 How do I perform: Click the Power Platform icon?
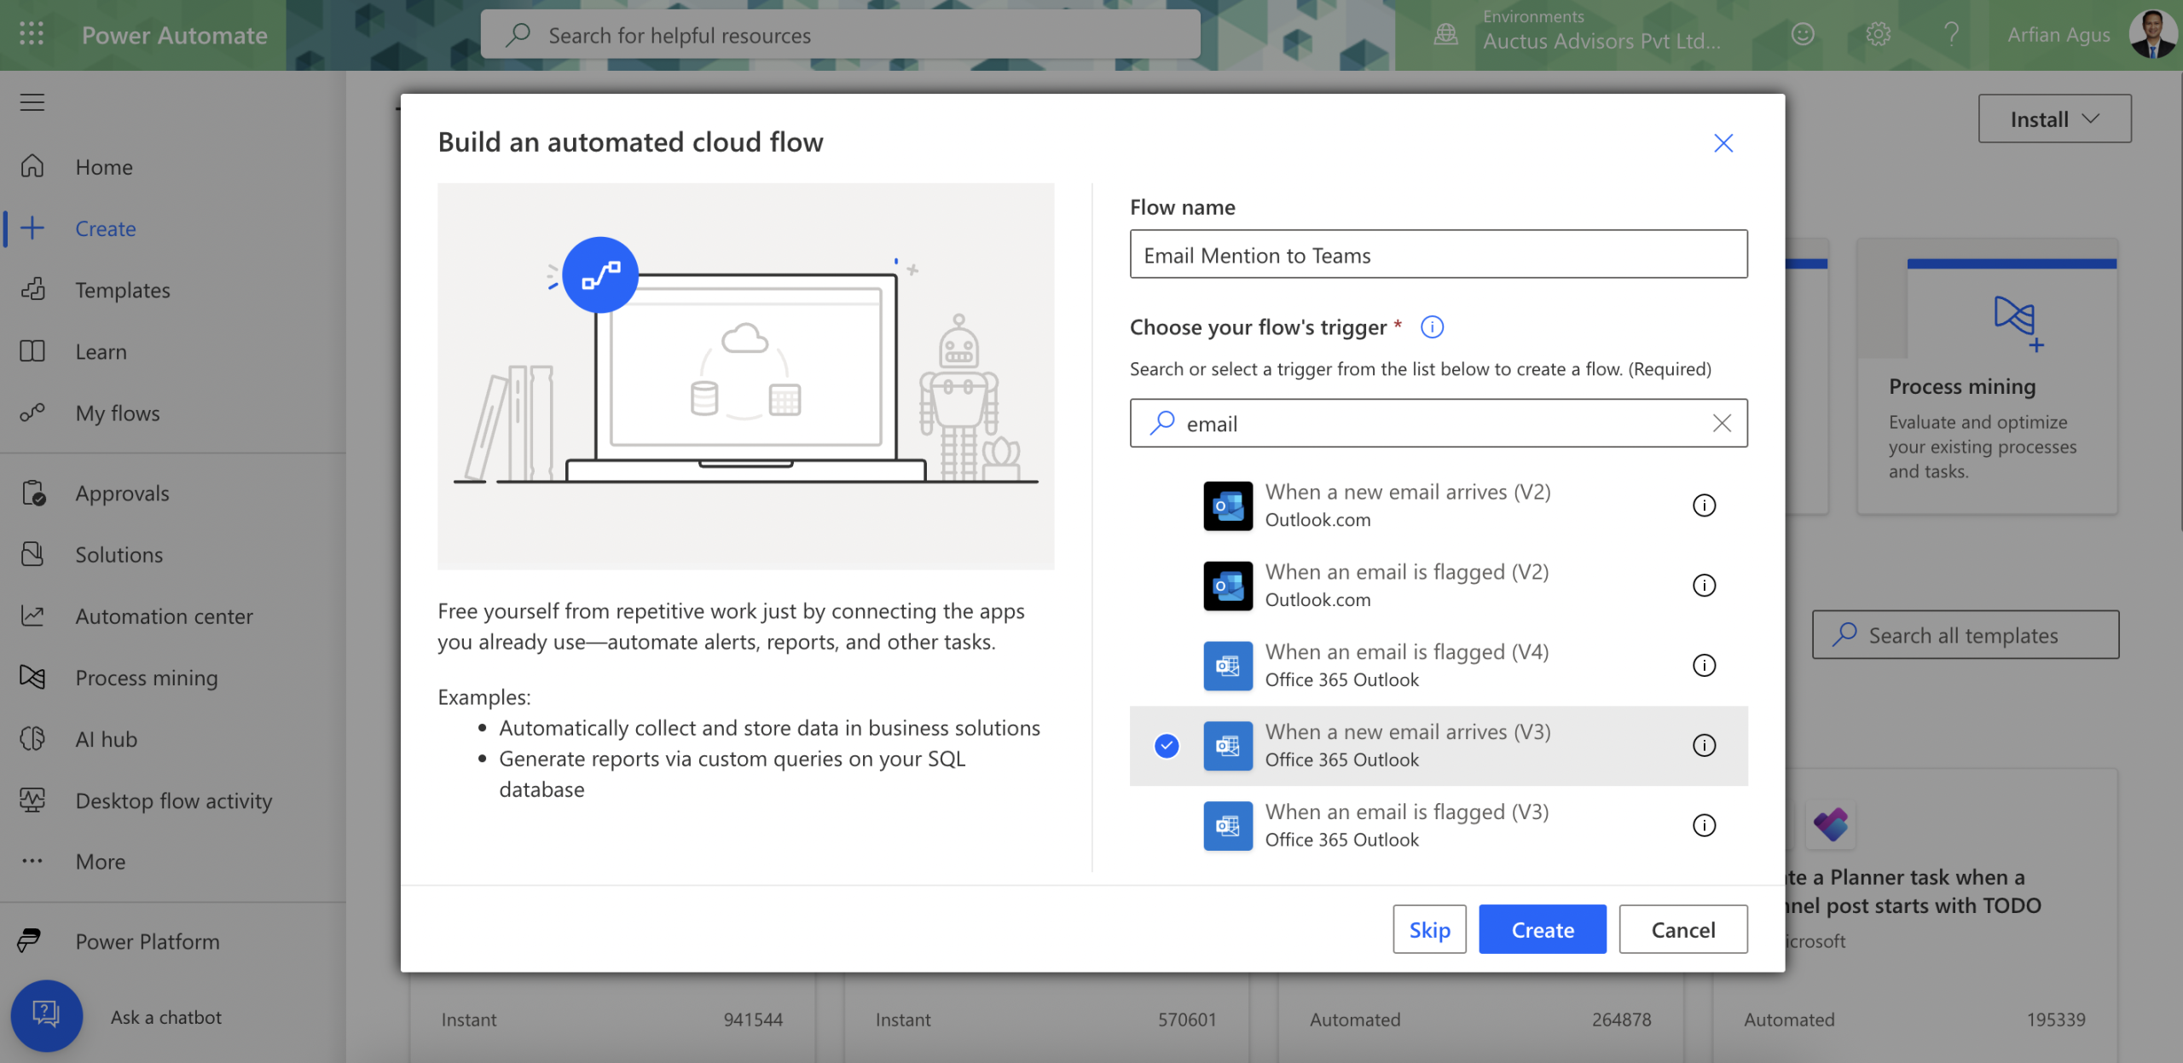tap(30, 941)
